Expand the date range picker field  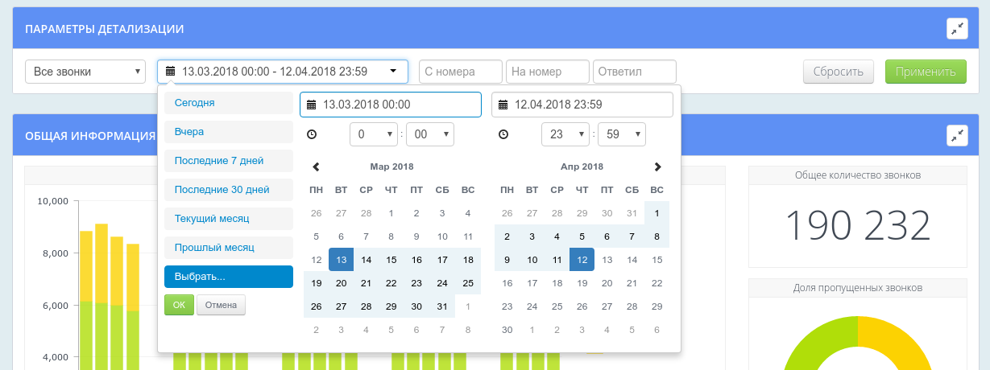tap(282, 72)
